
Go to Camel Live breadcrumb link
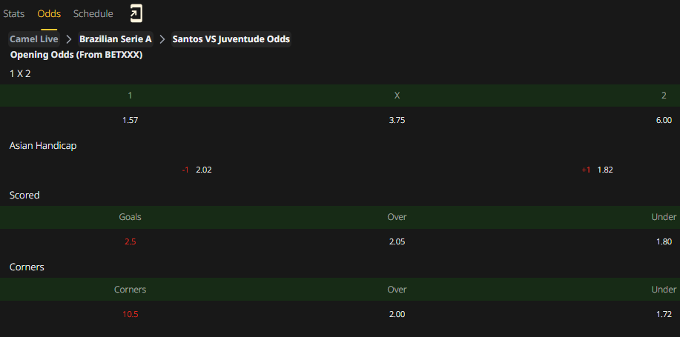[x=34, y=39]
